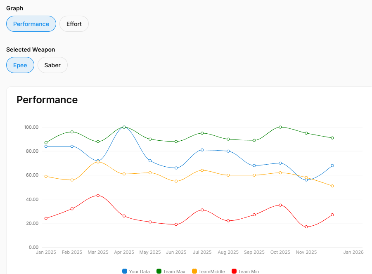Click the Team Max data point for Oct 2025

(x=280, y=127)
